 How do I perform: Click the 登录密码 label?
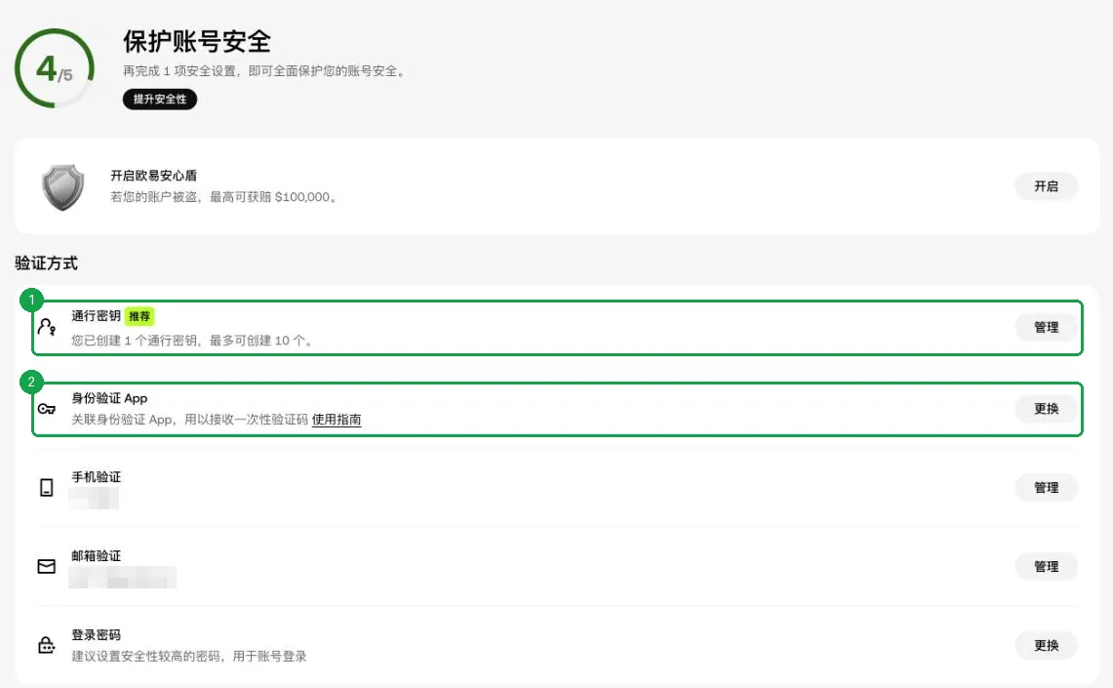[x=96, y=634]
